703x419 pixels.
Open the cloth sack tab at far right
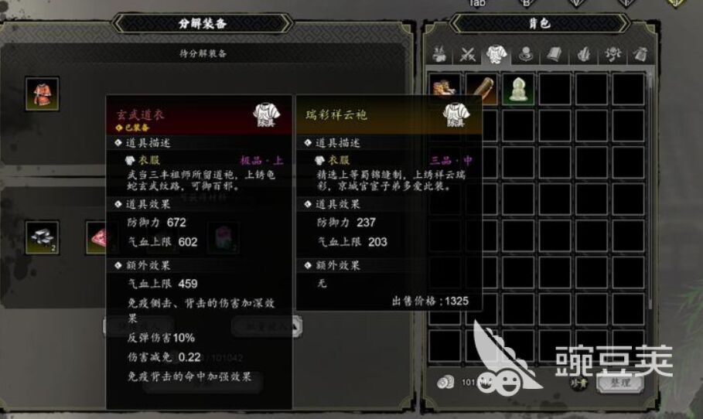641,55
